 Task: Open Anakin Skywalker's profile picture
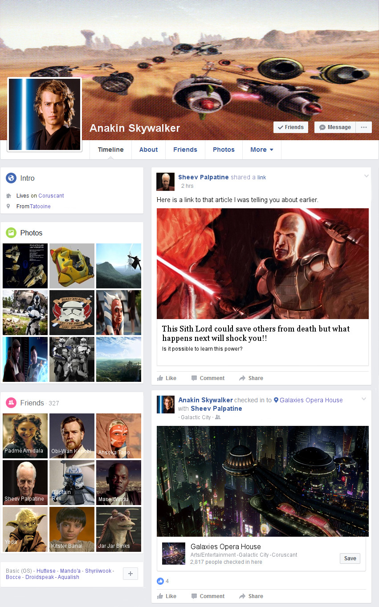pyautogui.click(x=44, y=114)
